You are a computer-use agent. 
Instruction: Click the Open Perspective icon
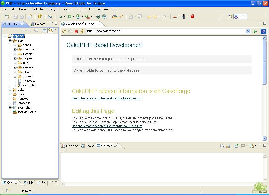230,17
